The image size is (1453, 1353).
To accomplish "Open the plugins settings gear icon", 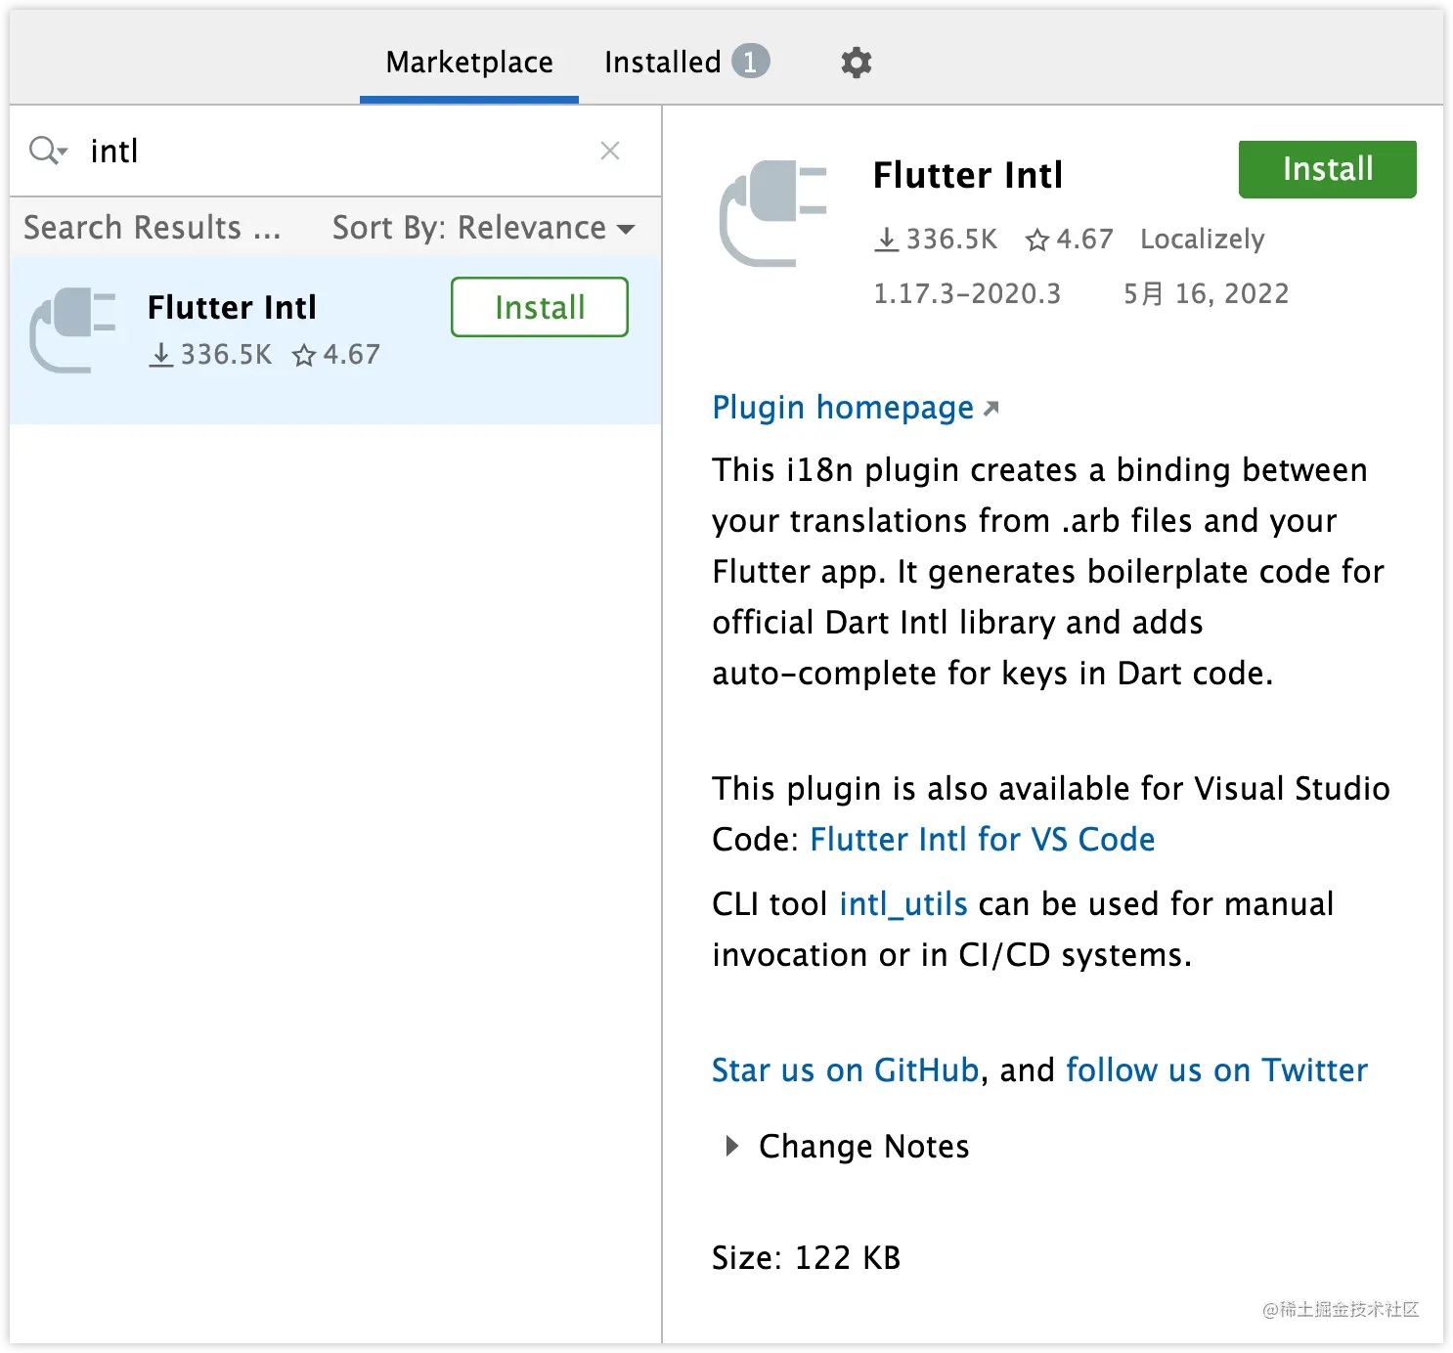I will pos(855,62).
